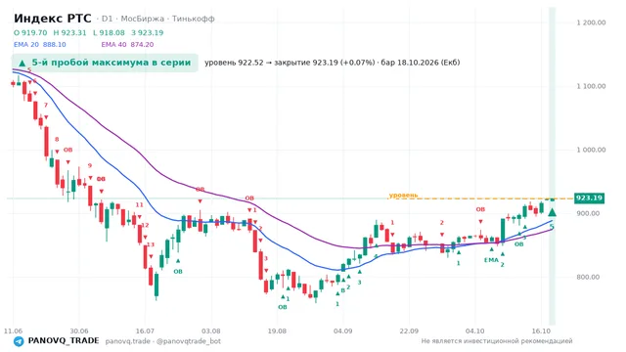Click the 800.00 price axis label
Screen dimensions: 626x352
pyautogui.click(x=588, y=277)
